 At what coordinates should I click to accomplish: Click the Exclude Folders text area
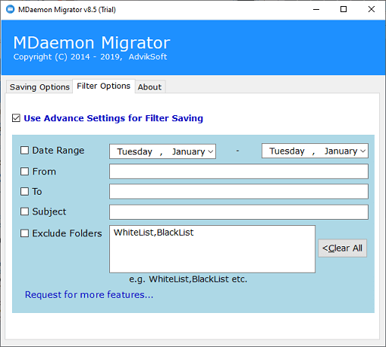212,249
